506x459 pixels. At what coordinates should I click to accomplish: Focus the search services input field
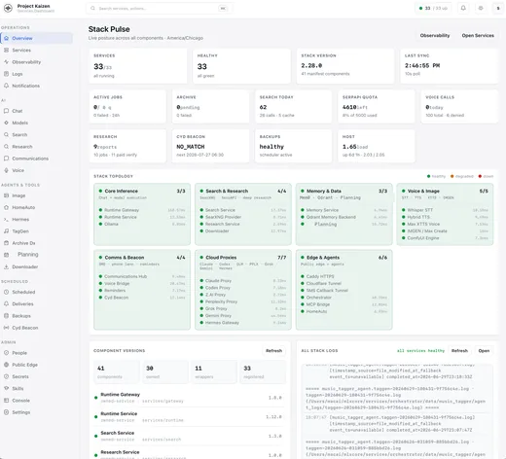point(159,8)
